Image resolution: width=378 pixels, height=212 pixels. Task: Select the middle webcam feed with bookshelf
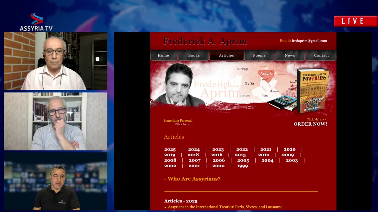[x=56, y=121]
